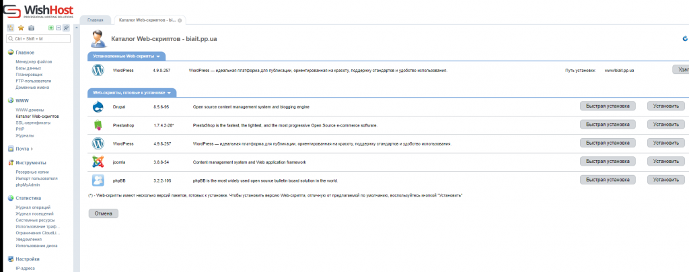Click Быстрая установка for phpBB

click(608, 180)
